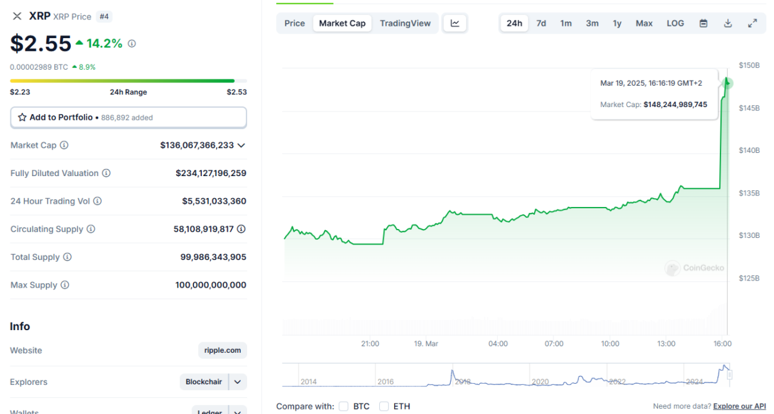Select the 24h time range

tap(514, 23)
